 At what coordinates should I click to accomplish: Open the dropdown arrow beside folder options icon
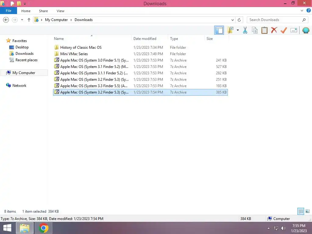[238, 30]
